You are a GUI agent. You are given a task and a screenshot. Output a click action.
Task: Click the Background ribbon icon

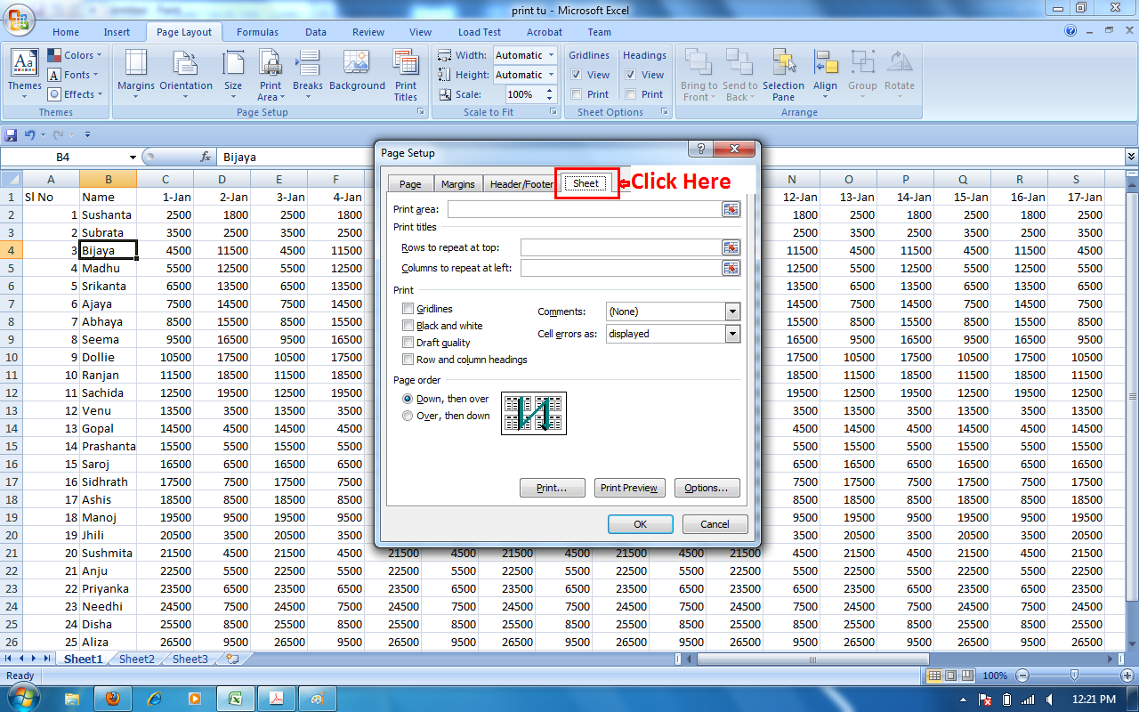pyautogui.click(x=357, y=75)
